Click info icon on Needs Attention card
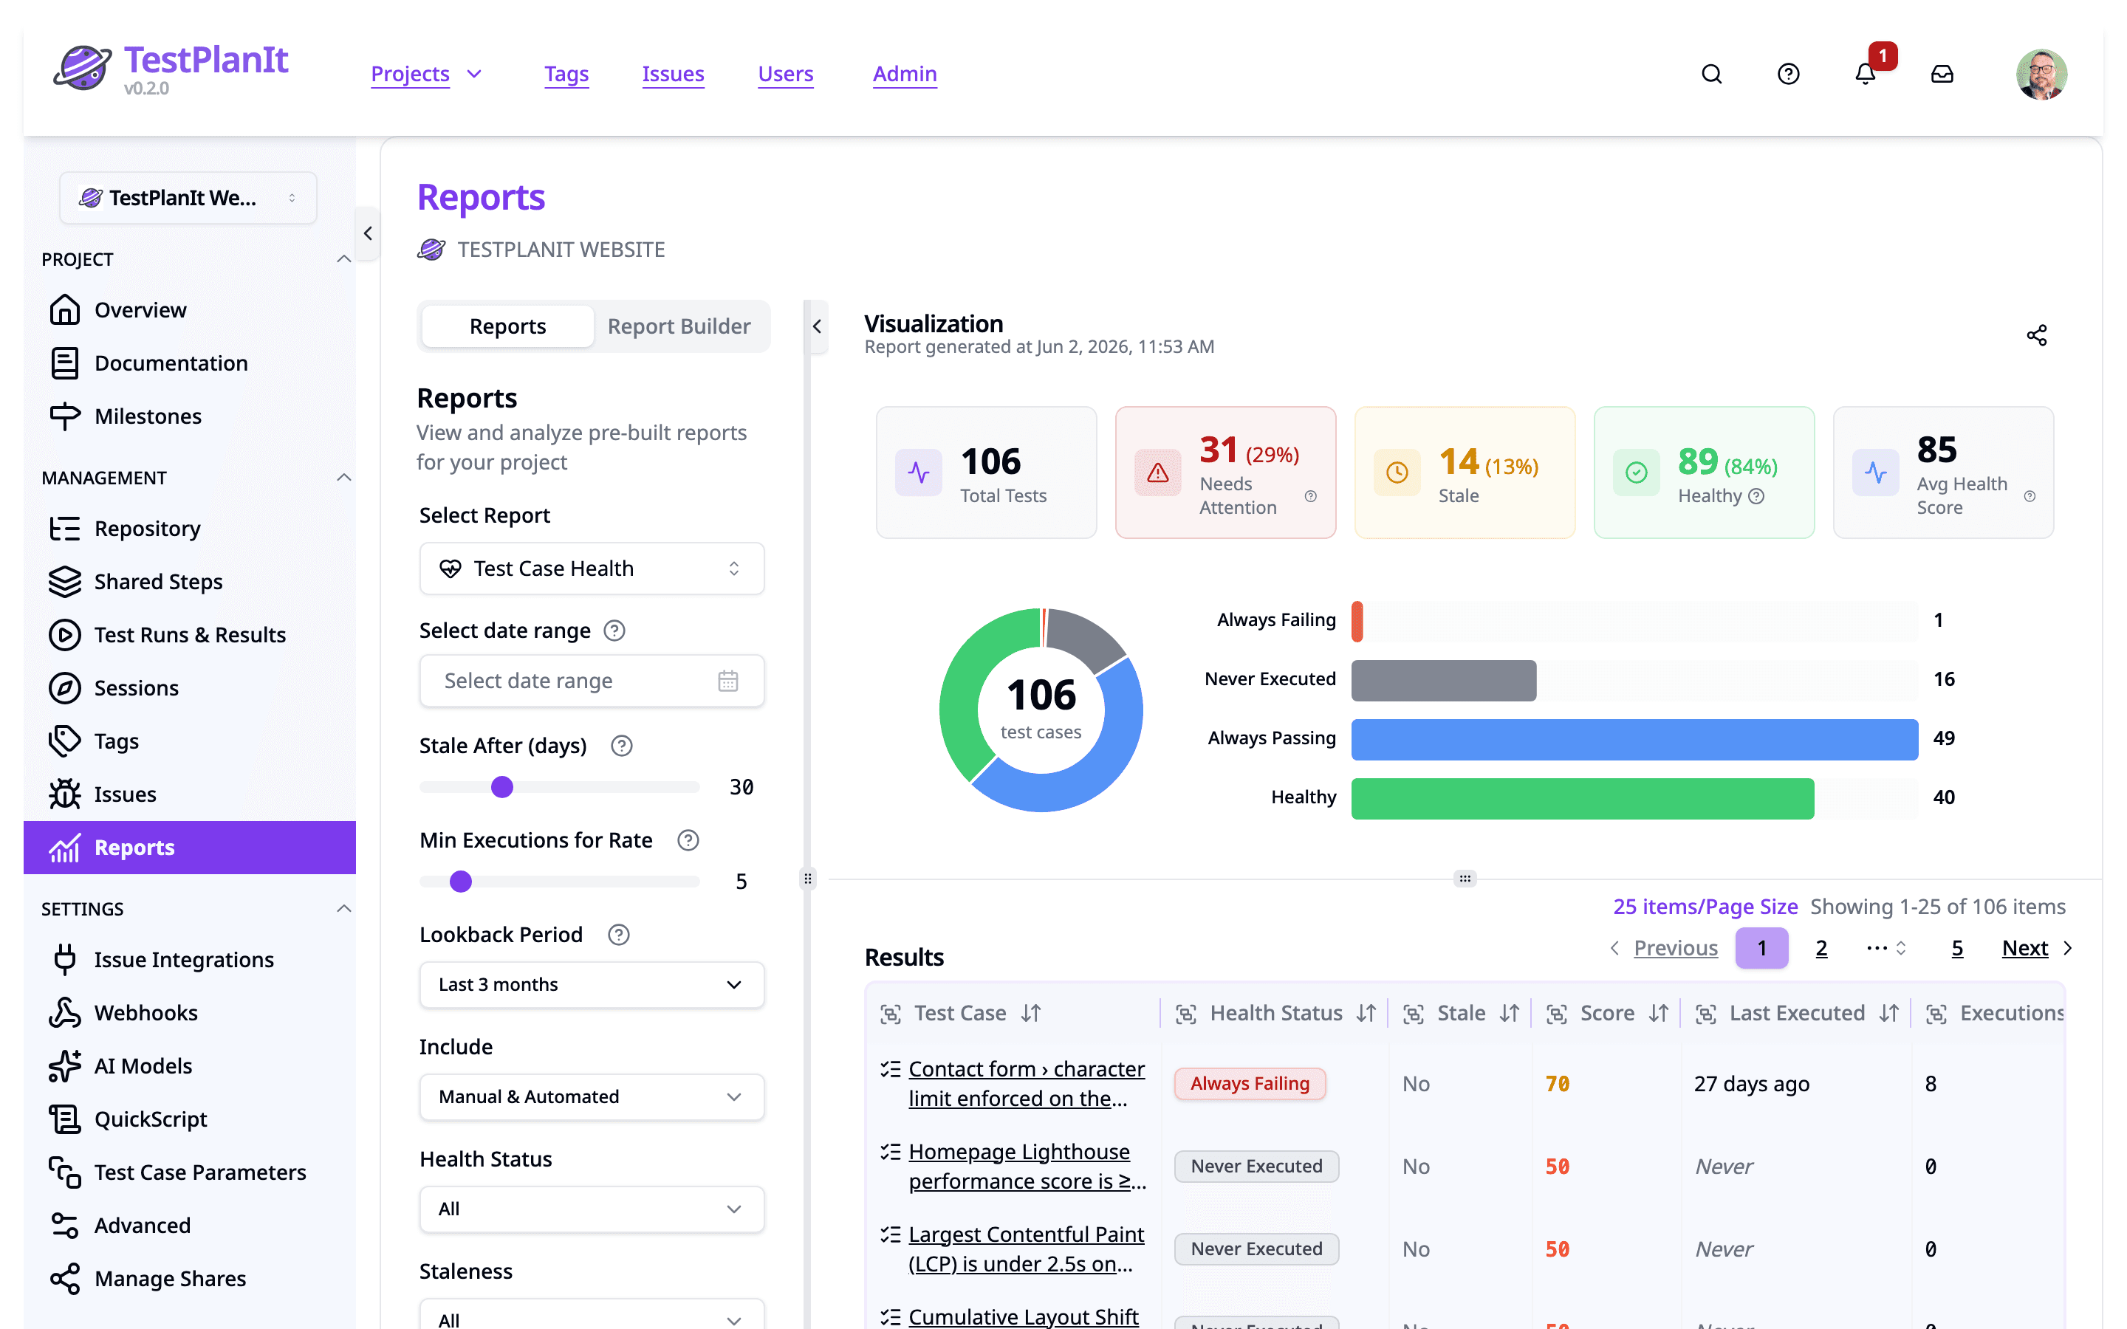 tap(1310, 495)
